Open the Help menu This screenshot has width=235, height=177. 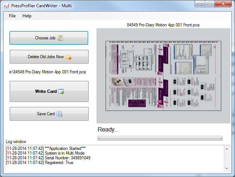[27, 16]
